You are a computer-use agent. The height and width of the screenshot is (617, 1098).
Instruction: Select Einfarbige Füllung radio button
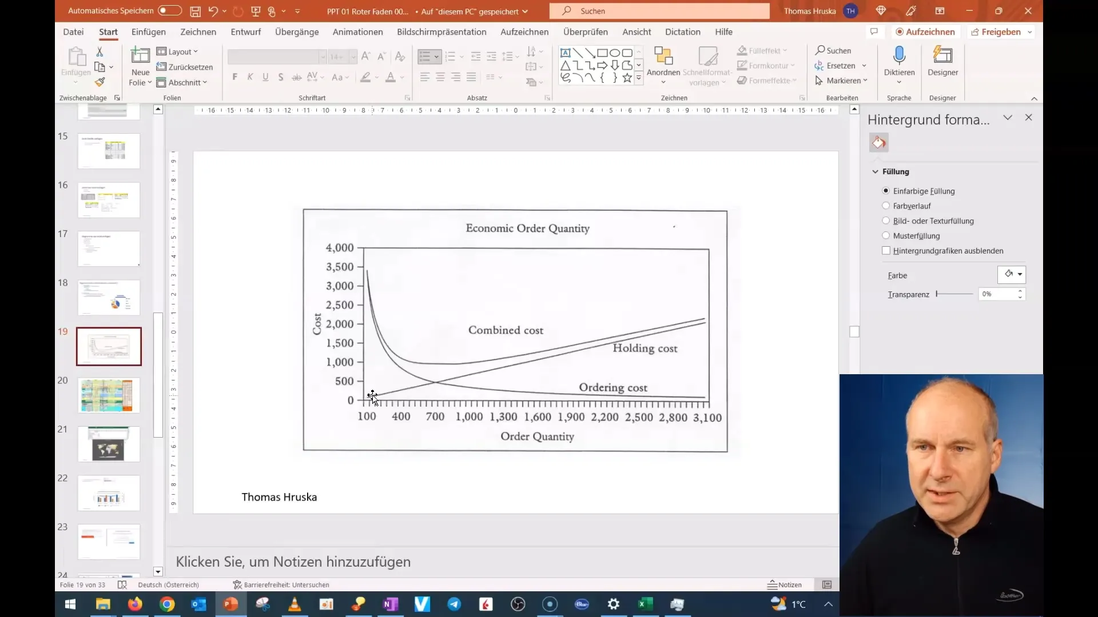pyautogui.click(x=887, y=190)
